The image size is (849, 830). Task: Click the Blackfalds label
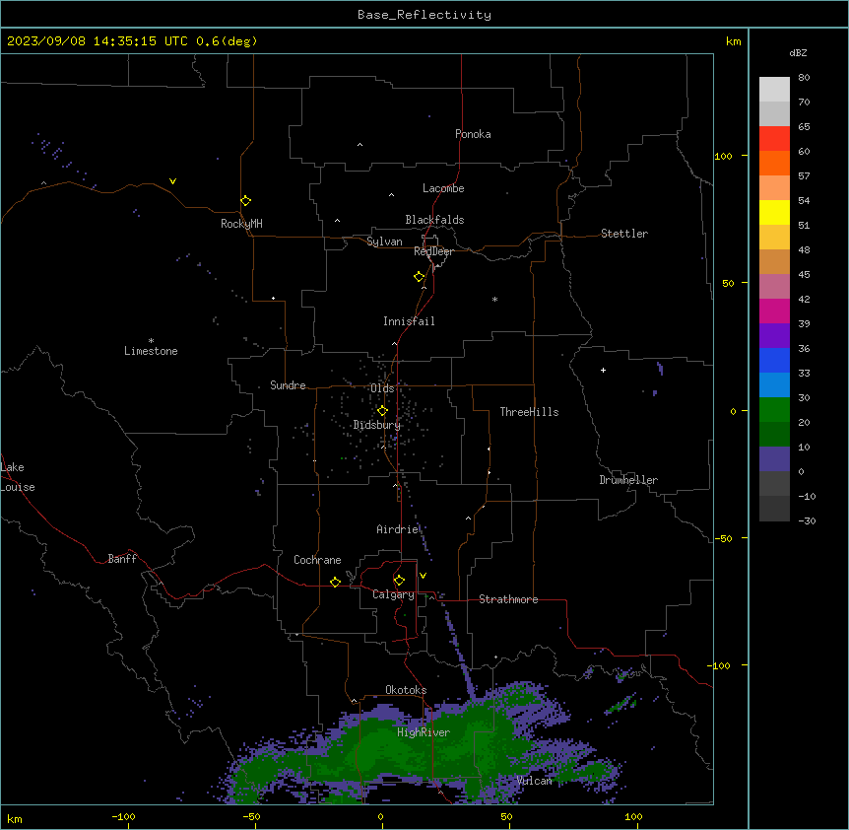[x=434, y=220]
